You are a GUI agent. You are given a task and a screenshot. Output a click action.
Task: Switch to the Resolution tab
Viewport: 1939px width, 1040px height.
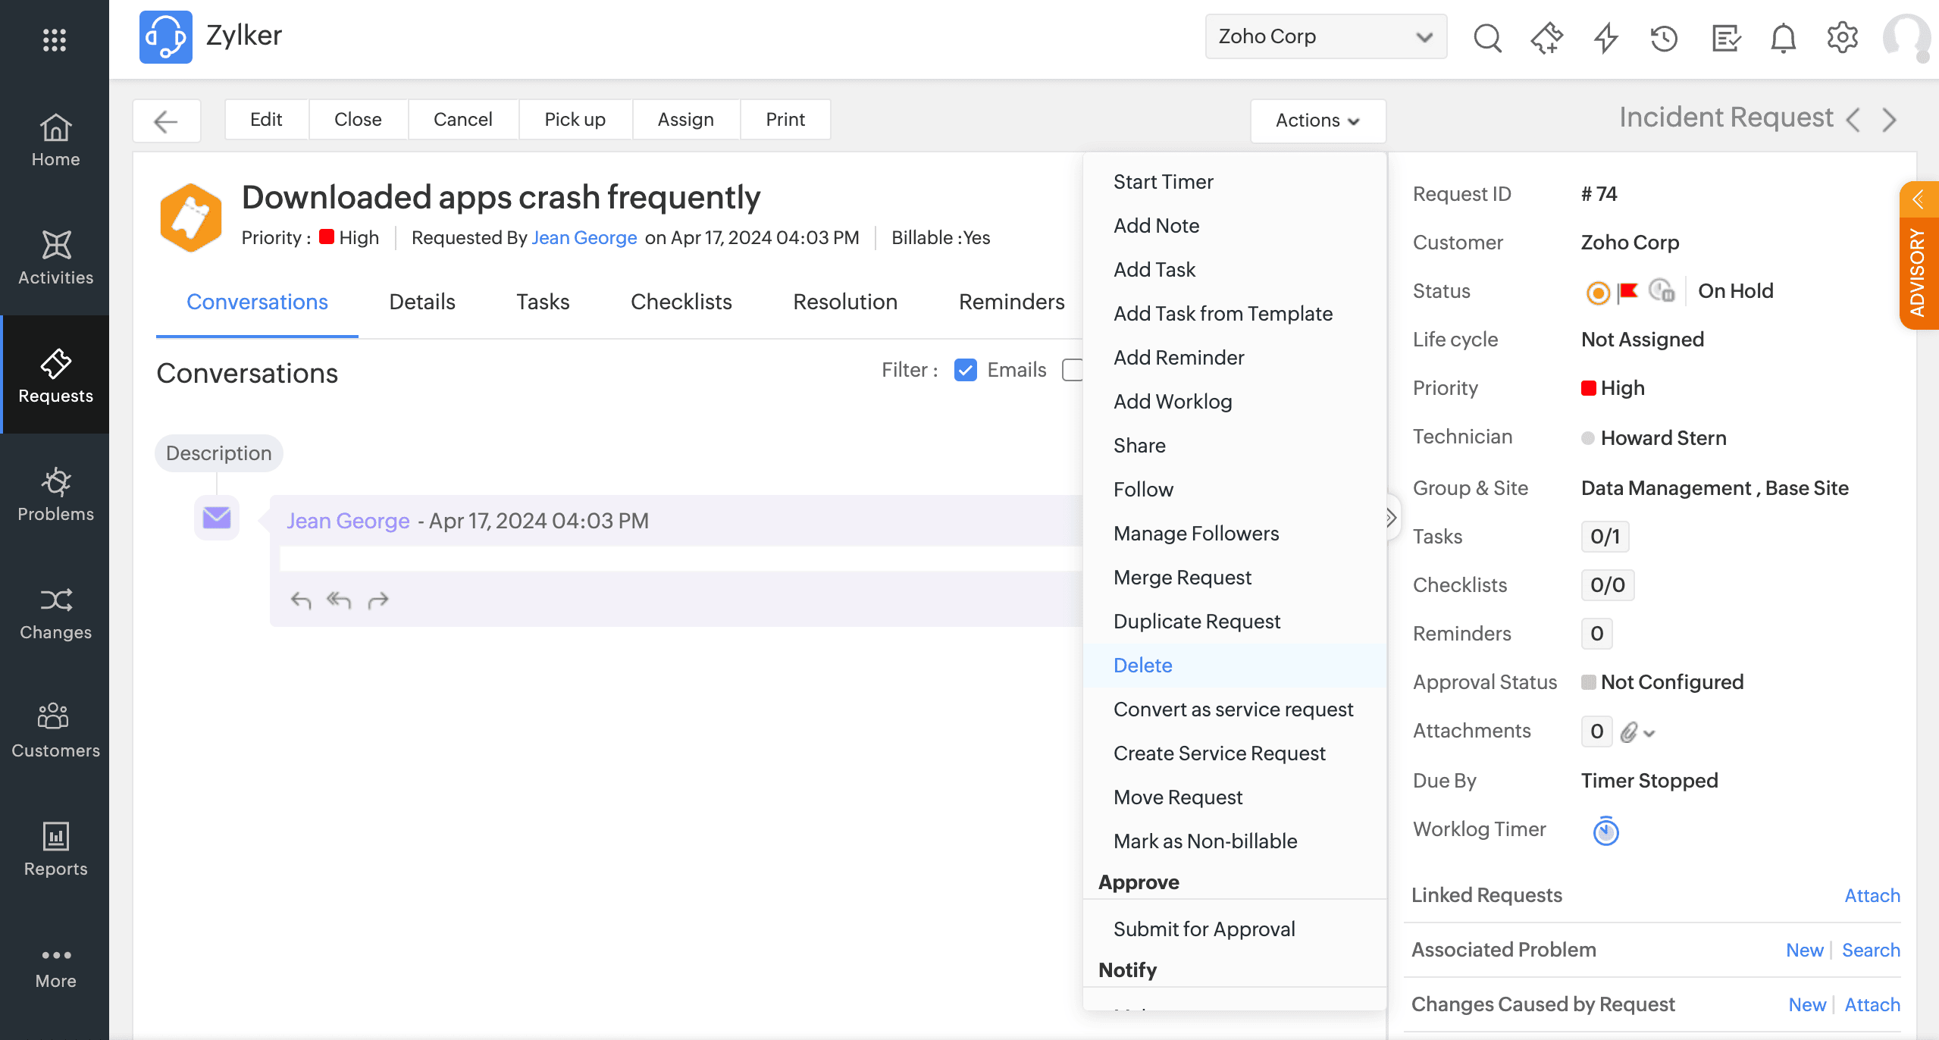[844, 302]
